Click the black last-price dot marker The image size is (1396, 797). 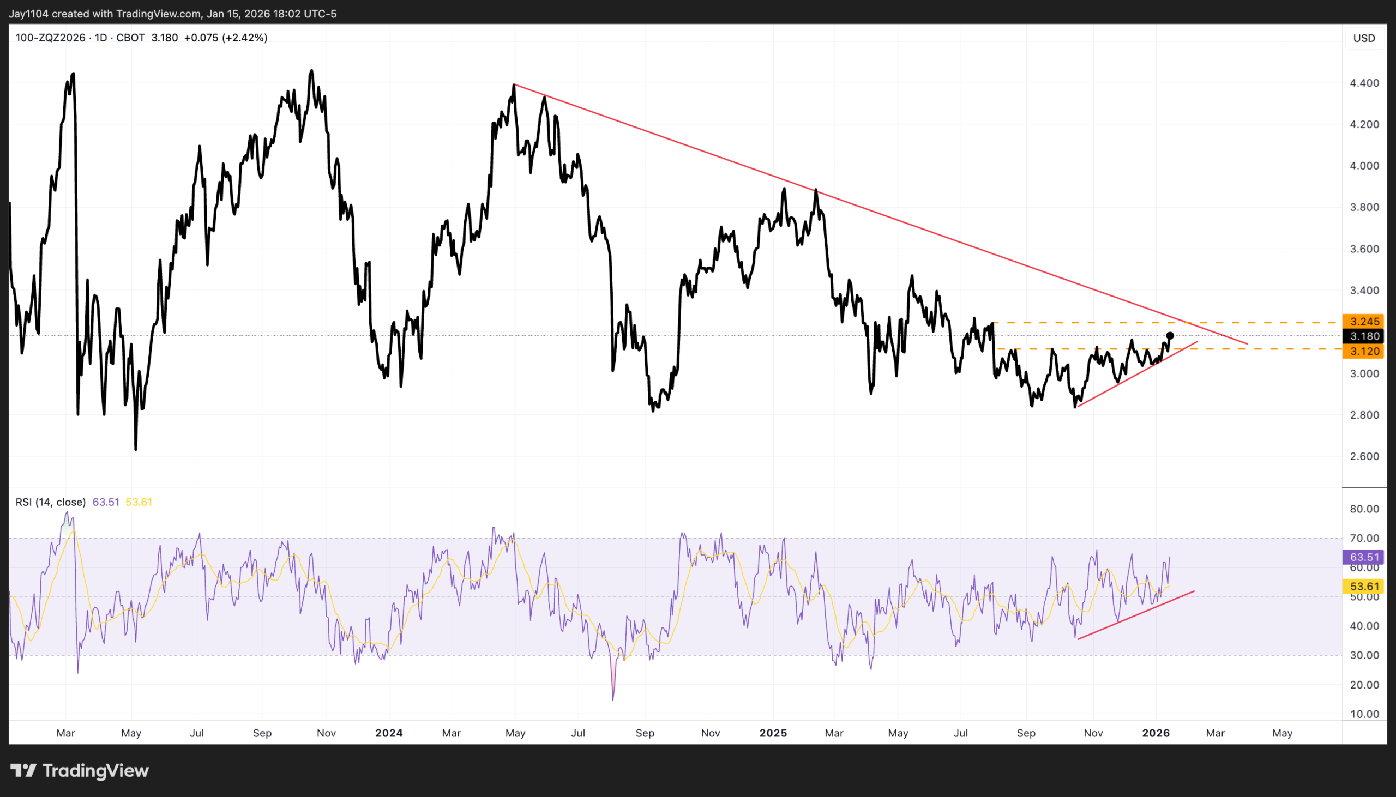[1170, 336]
